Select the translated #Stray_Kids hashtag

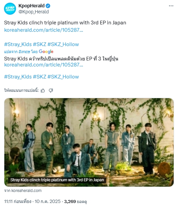(x=18, y=77)
